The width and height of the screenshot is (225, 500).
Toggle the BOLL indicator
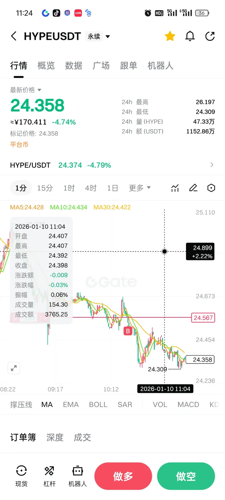tap(98, 405)
